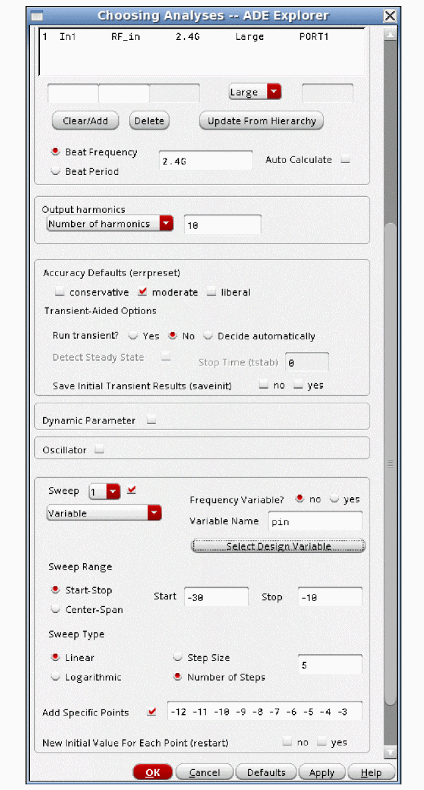This screenshot has height=790, width=424.
Task: Open the Variable sweep type dropdown
Action: (104, 513)
